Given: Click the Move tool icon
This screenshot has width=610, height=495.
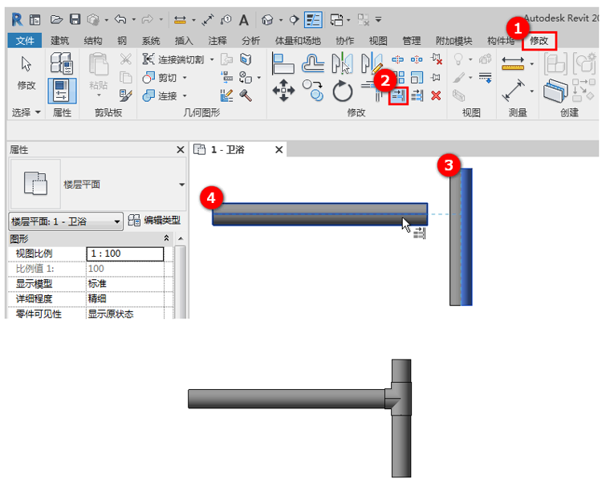Looking at the screenshot, I should click(283, 91).
